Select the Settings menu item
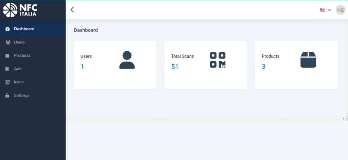This screenshot has width=348, height=160. pyautogui.click(x=22, y=95)
